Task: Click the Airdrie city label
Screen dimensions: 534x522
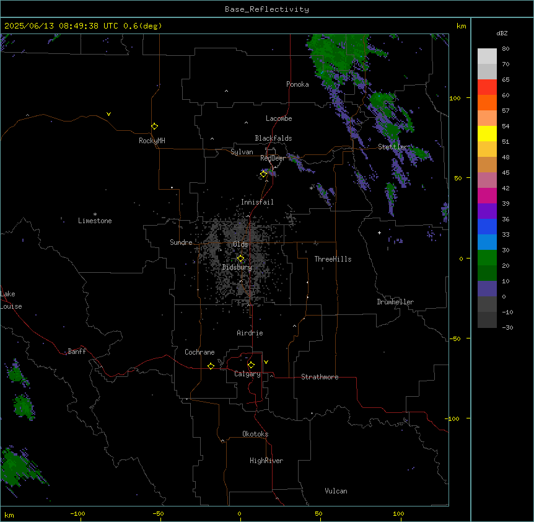Action: (x=250, y=333)
